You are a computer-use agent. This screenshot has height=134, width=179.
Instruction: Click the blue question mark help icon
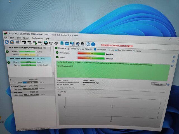(88, 44)
